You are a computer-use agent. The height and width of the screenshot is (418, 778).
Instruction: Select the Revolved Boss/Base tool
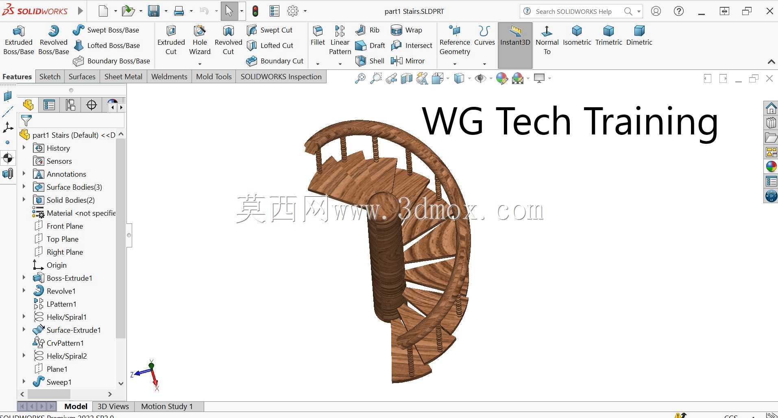pos(54,40)
